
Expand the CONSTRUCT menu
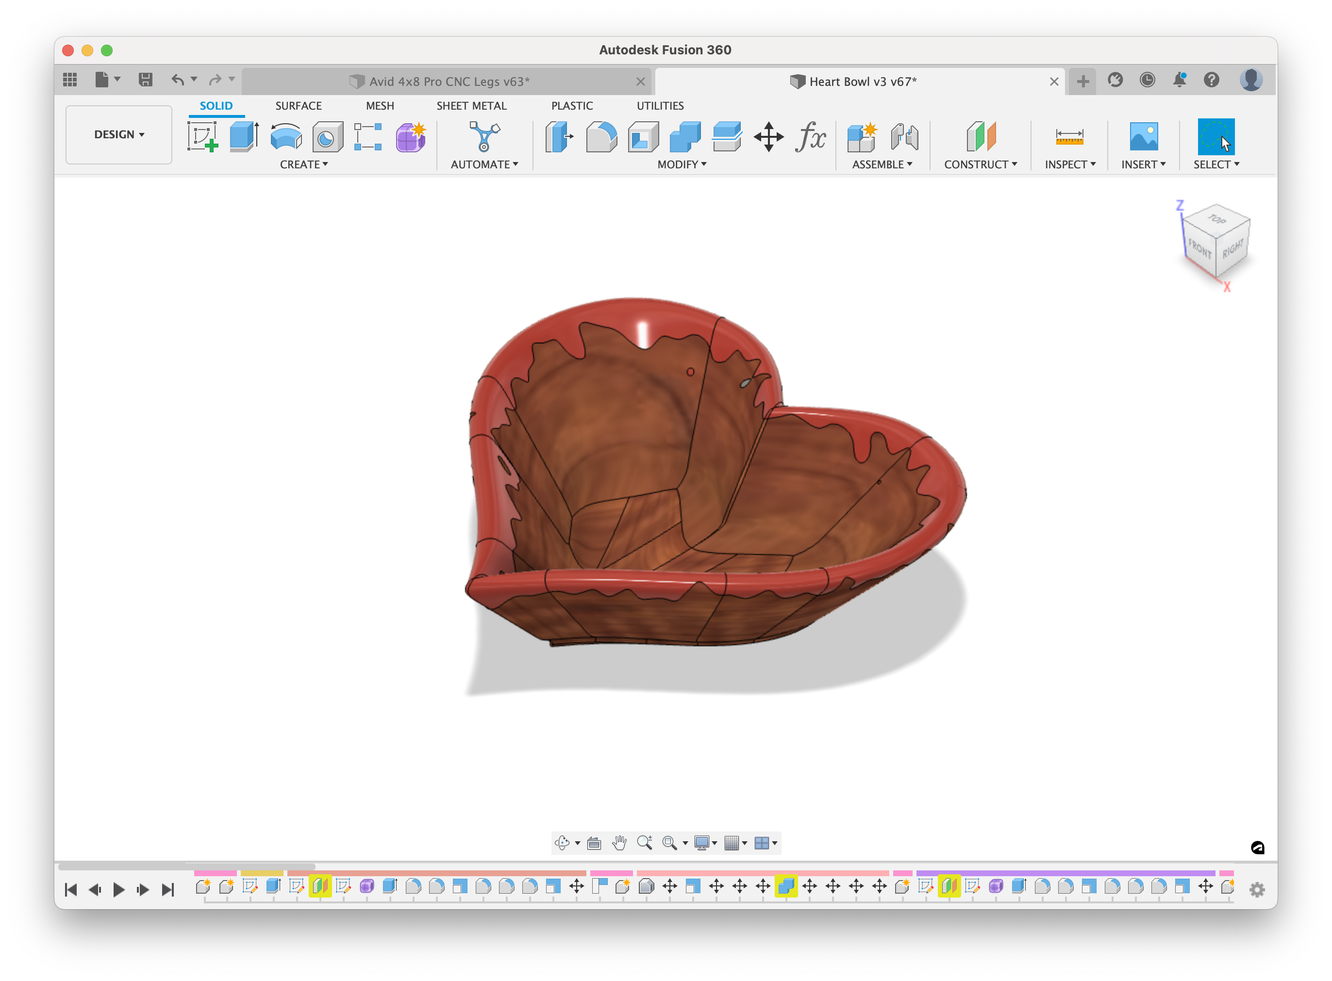(x=980, y=164)
